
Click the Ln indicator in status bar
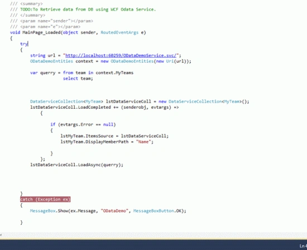(303, 246)
